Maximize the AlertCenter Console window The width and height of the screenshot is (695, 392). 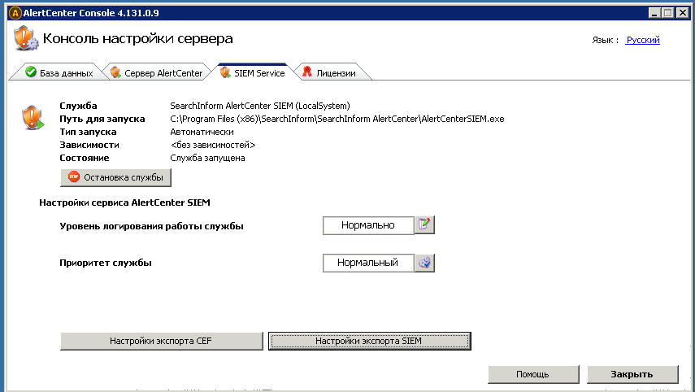(668, 13)
